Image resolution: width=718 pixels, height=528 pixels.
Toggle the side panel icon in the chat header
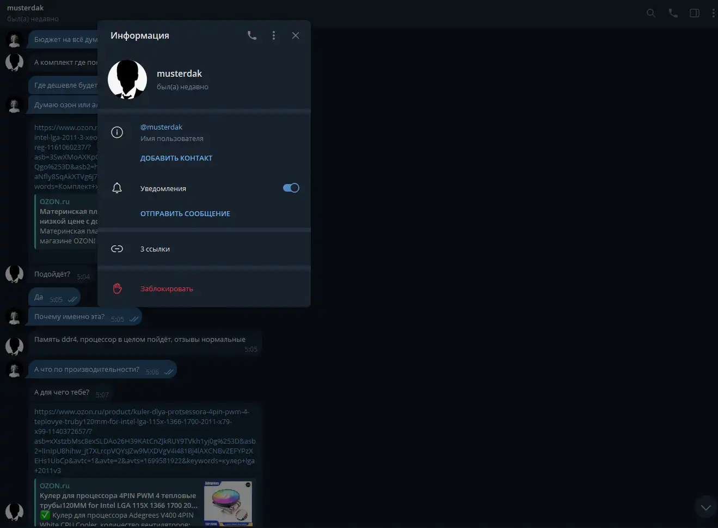click(695, 13)
